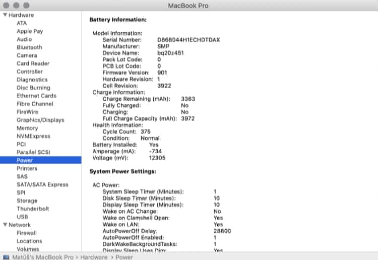Select SPI in the sidebar

pyautogui.click(x=21, y=192)
